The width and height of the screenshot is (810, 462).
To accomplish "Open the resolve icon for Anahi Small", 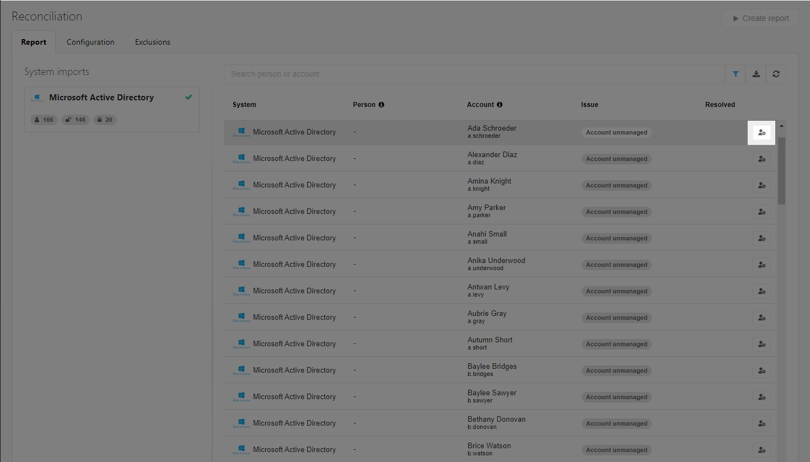I will [761, 238].
